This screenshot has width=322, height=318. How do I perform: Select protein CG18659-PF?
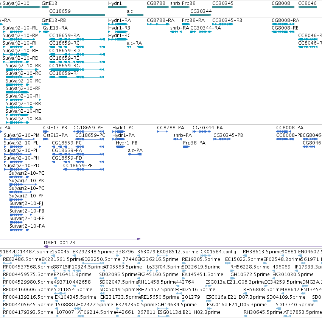point(83,169)
